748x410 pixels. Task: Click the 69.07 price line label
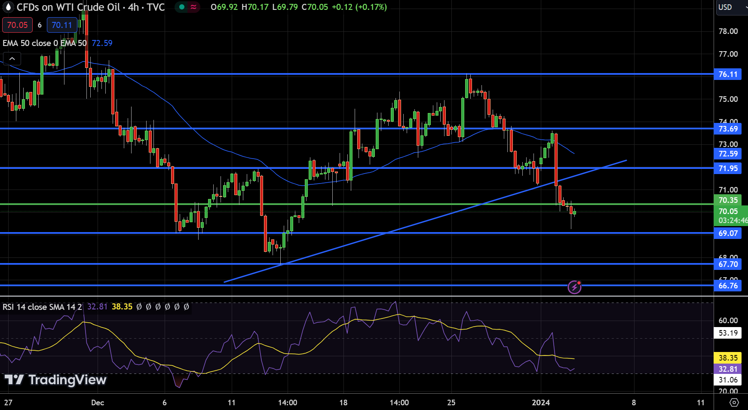tap(728, 233)
